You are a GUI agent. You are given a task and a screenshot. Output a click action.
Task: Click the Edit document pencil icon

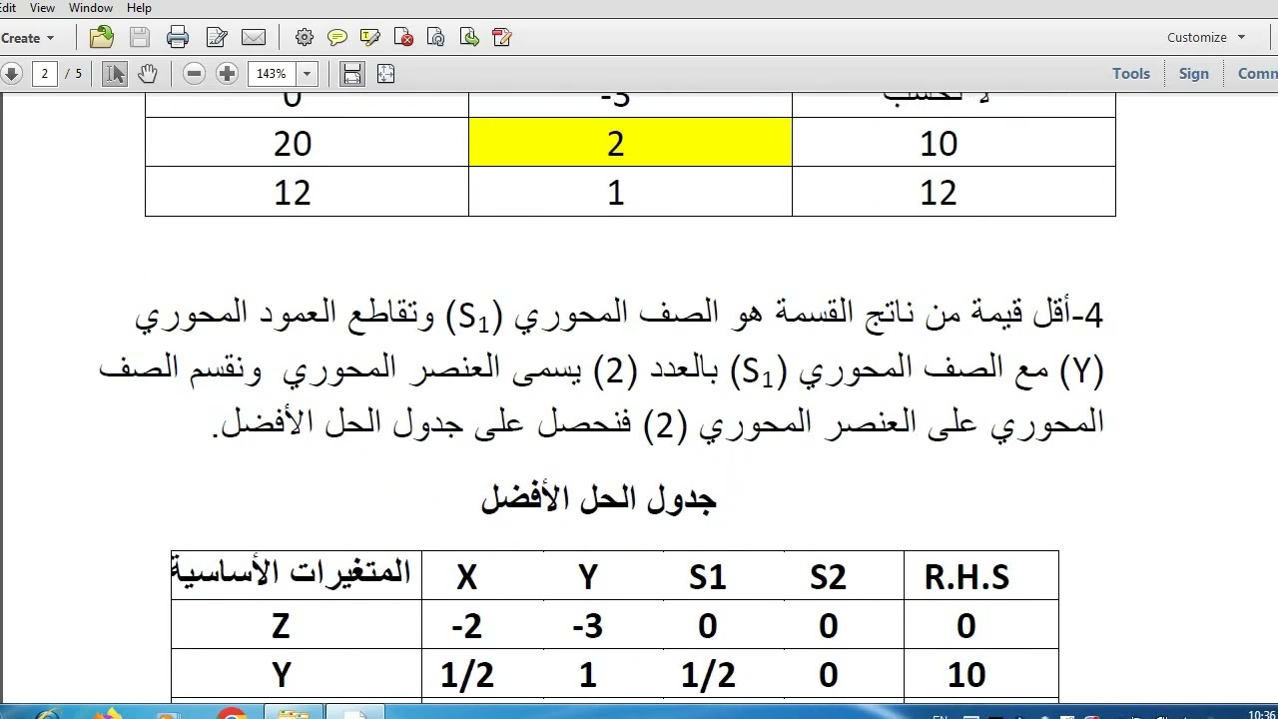pos(216,38)
